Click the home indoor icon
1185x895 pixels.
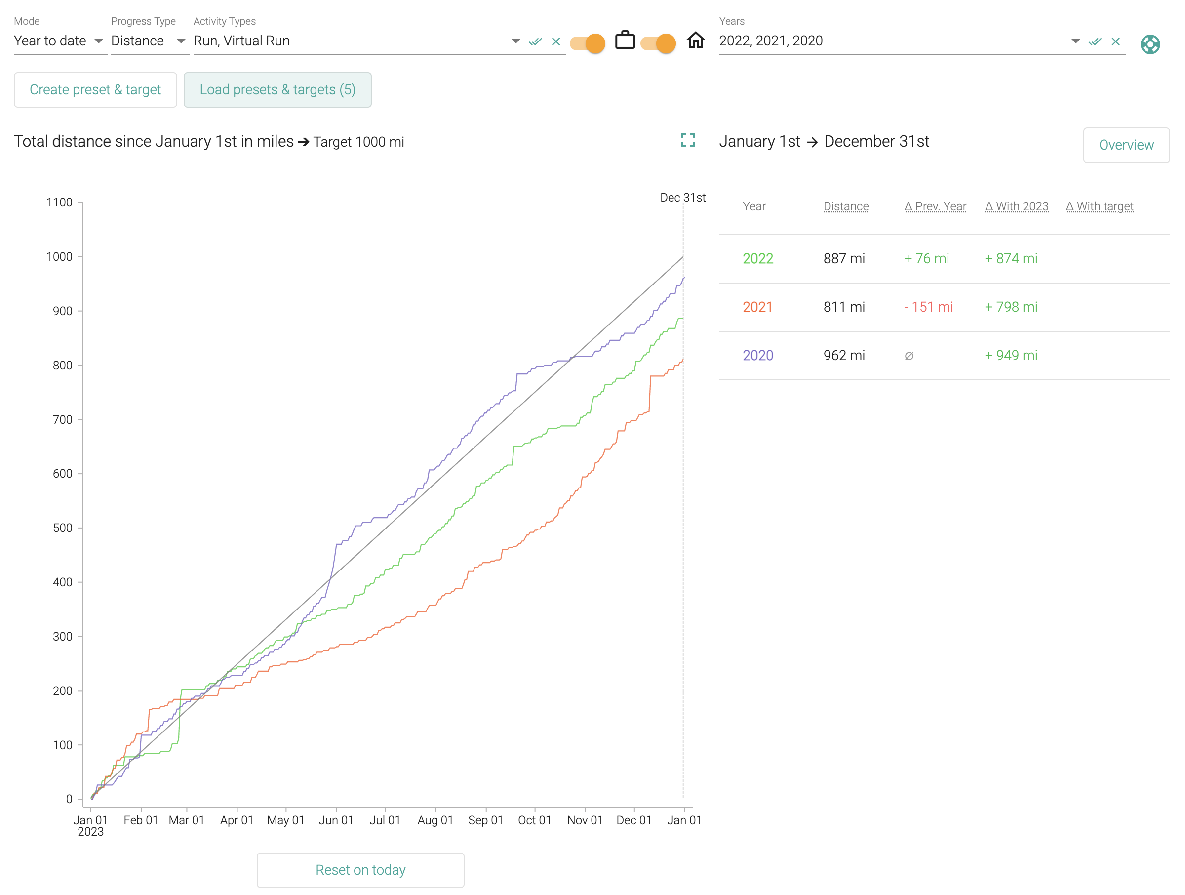pyautogui.click(x=695, y=41)
